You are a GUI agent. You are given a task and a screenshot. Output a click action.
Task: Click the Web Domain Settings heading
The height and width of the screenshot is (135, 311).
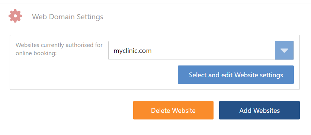click(68, 17)
